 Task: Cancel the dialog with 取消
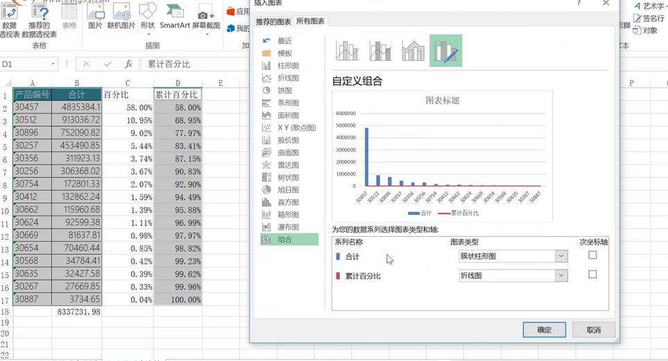(594, 330)
